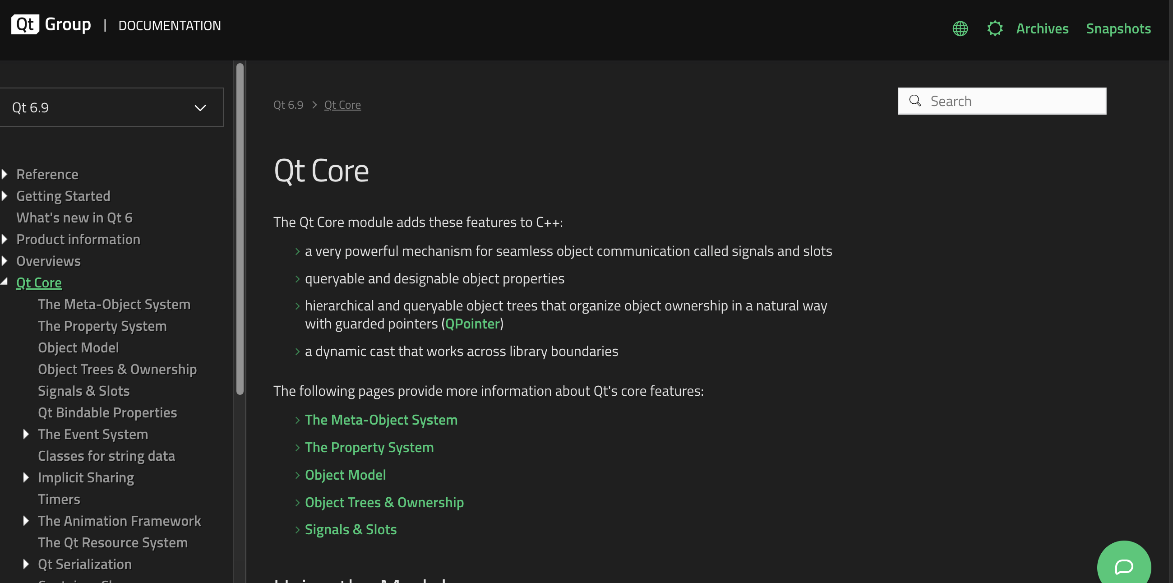Open The Meta-Object System content link
The width and height of the screenshot is (1173, 583).
tap(381, 420)
